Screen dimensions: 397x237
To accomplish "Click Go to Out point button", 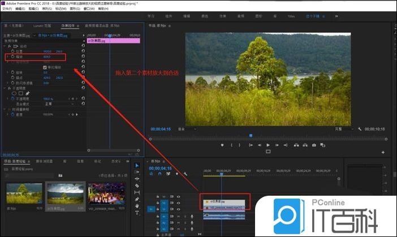I will coord(286,145).
